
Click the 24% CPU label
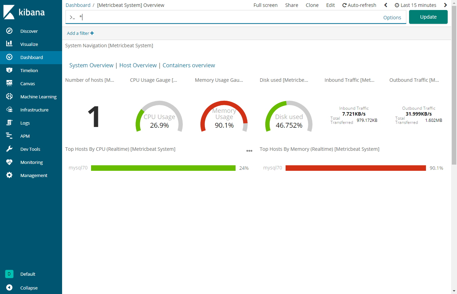(244, 168)
